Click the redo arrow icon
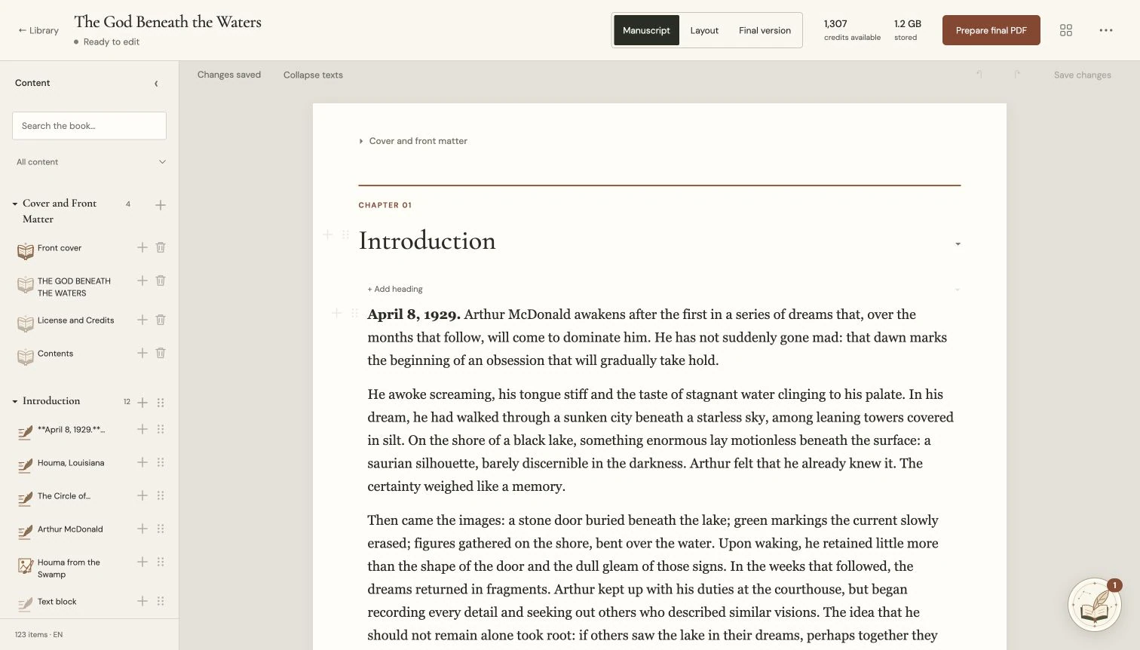 point(1017,75)
